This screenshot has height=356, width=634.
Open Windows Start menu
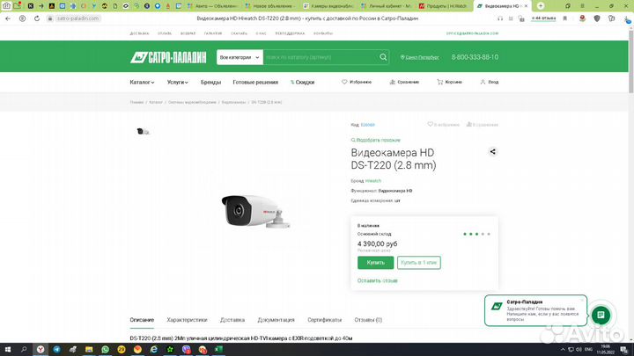click(7, 350)
